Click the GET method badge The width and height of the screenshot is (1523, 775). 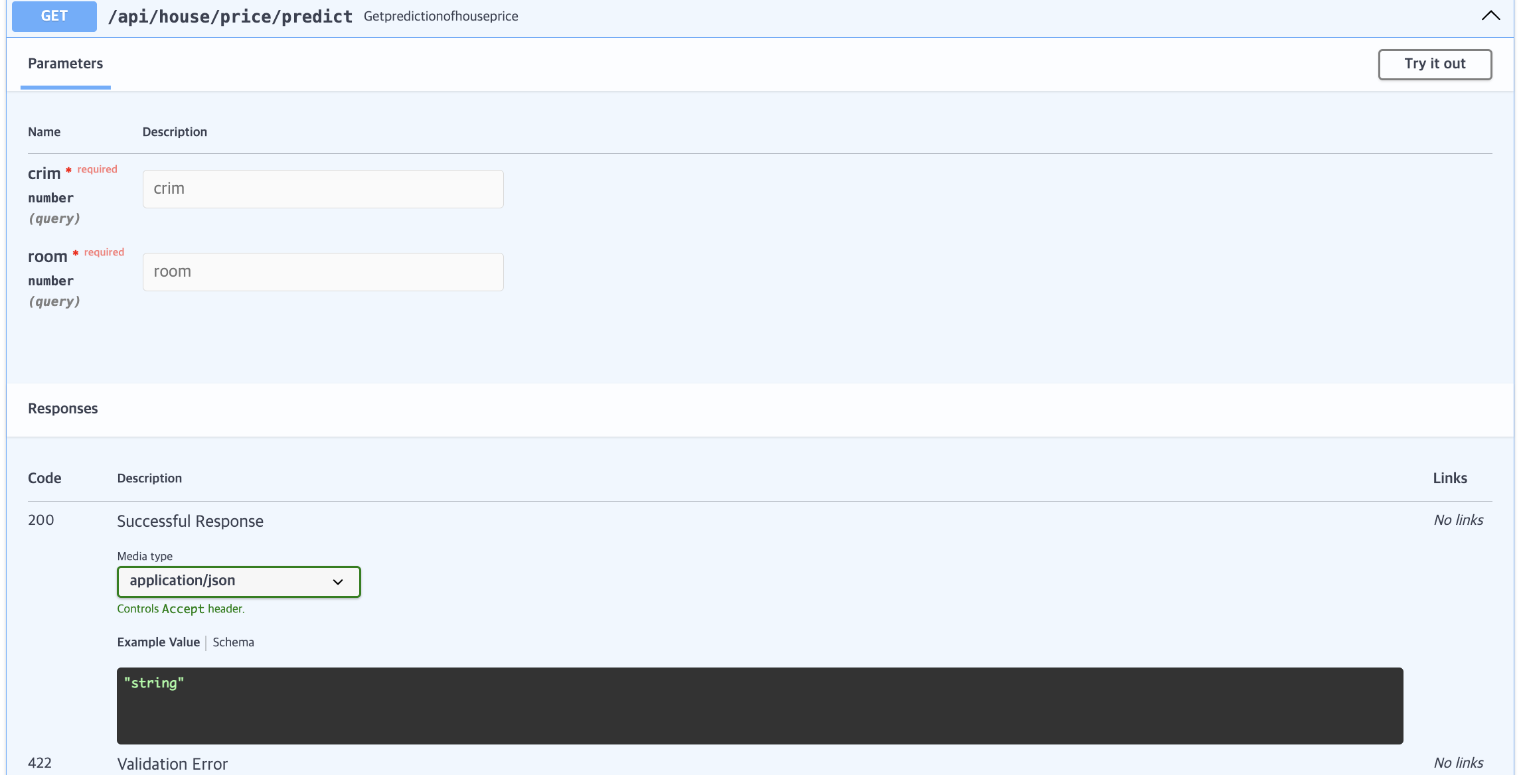coord(54,16)
